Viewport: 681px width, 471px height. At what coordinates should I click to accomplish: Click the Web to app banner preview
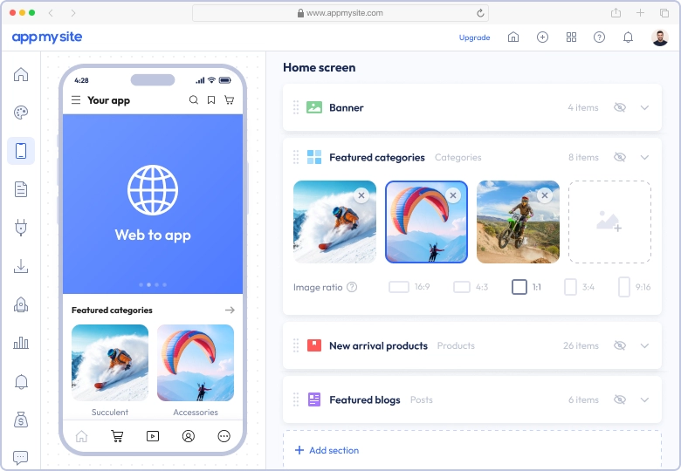[153, 204]
